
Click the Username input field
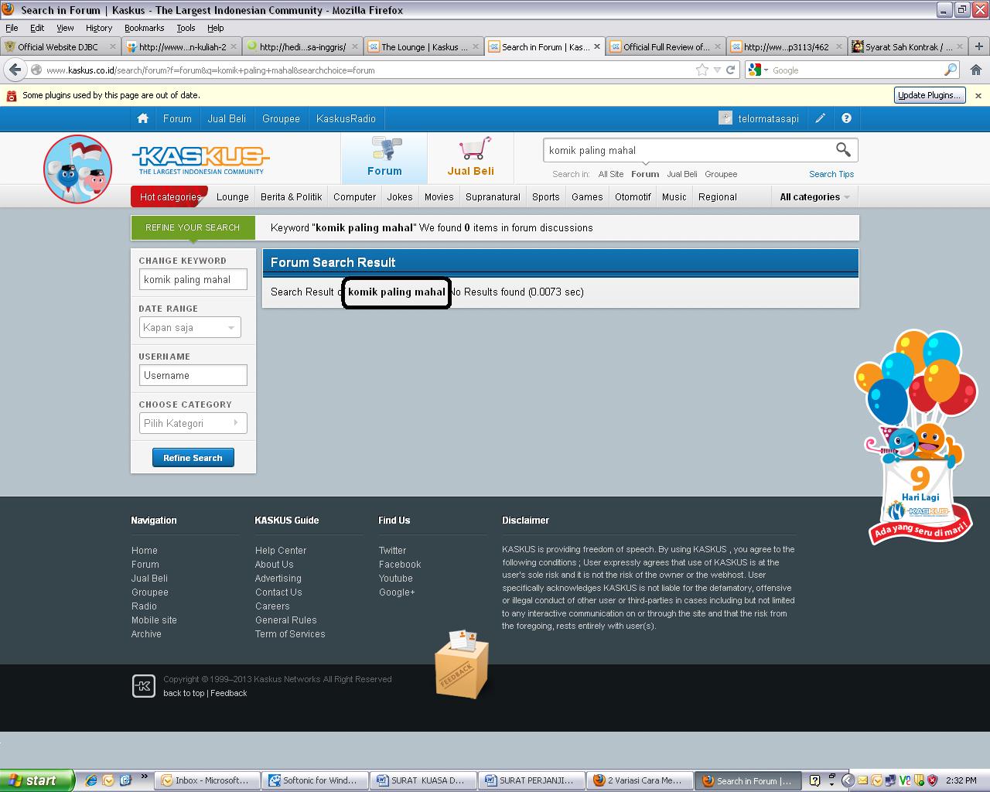pos(193,375)
